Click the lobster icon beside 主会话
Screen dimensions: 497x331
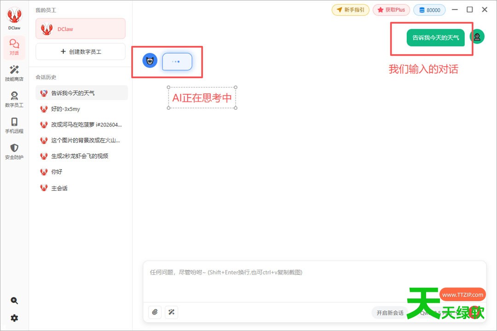click(x=44, y=188)
